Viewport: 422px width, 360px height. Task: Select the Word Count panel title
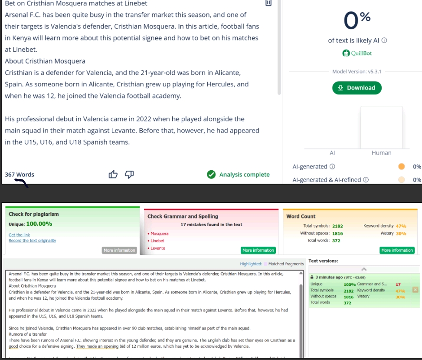click(301, 216)
